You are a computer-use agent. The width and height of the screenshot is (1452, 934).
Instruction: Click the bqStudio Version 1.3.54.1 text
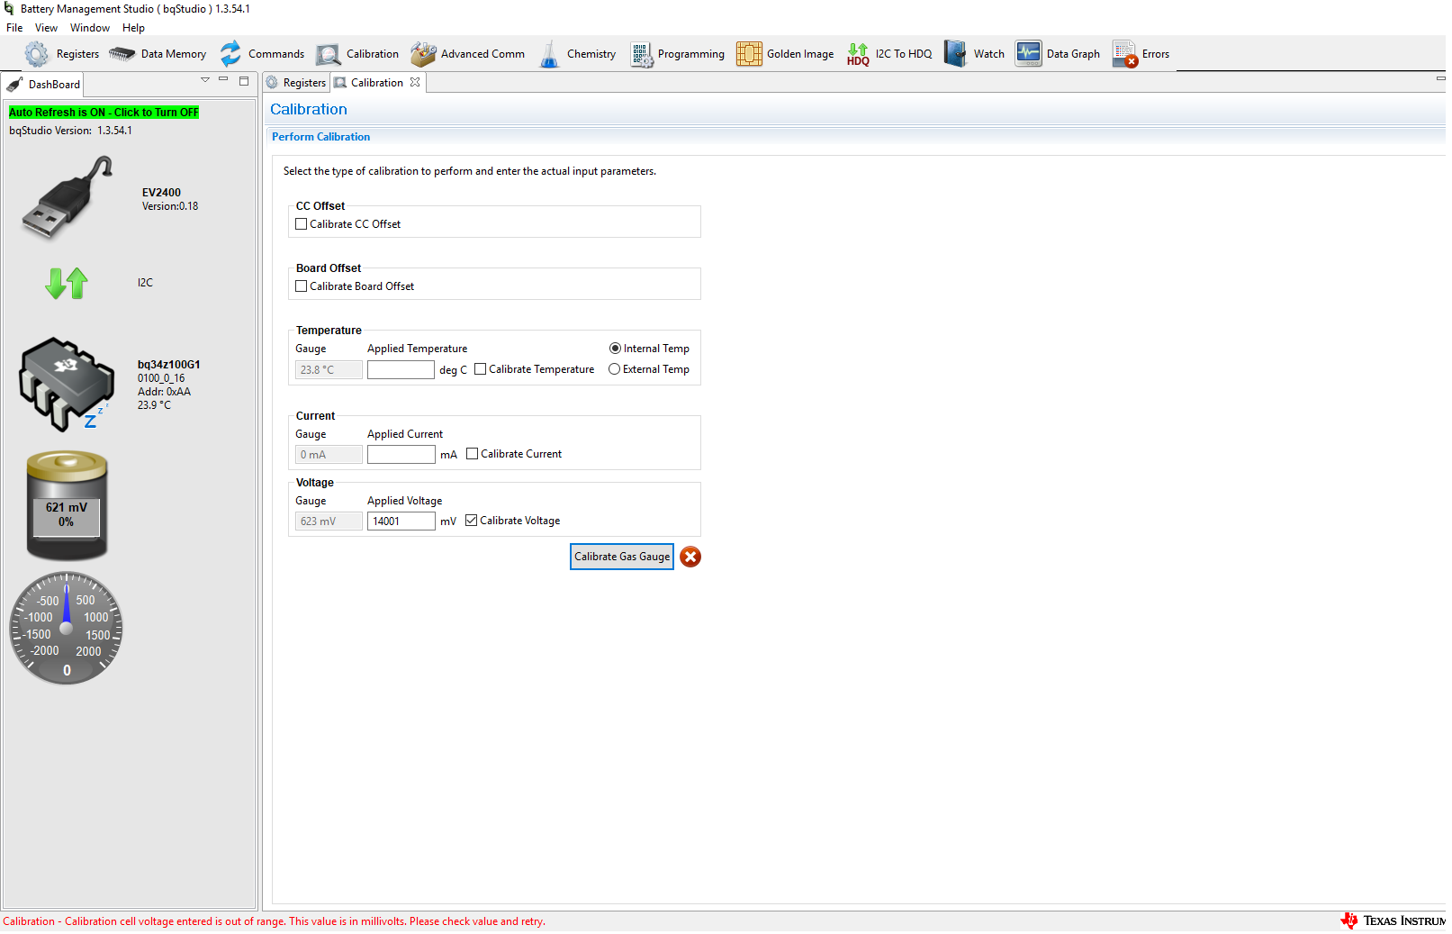(70, 131)
